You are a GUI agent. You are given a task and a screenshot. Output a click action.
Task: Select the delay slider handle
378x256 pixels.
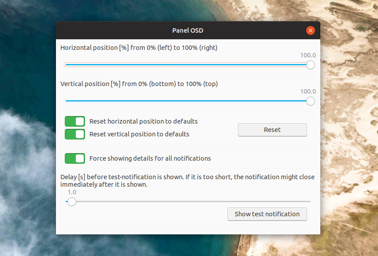coord(71,202)
